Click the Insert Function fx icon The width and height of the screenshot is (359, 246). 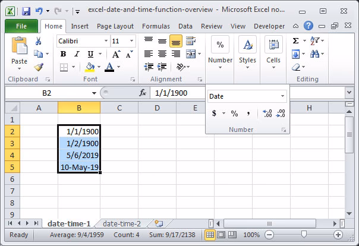[x=143, y=93]
